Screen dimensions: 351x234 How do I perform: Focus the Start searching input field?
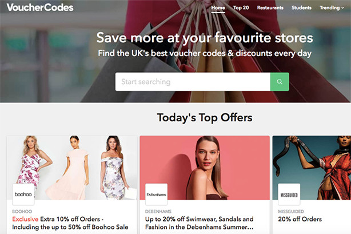(193, 82)
